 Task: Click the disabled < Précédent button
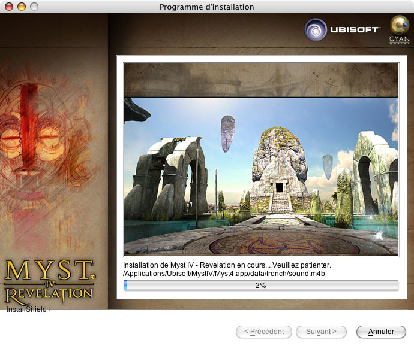(x=264, y=332)
